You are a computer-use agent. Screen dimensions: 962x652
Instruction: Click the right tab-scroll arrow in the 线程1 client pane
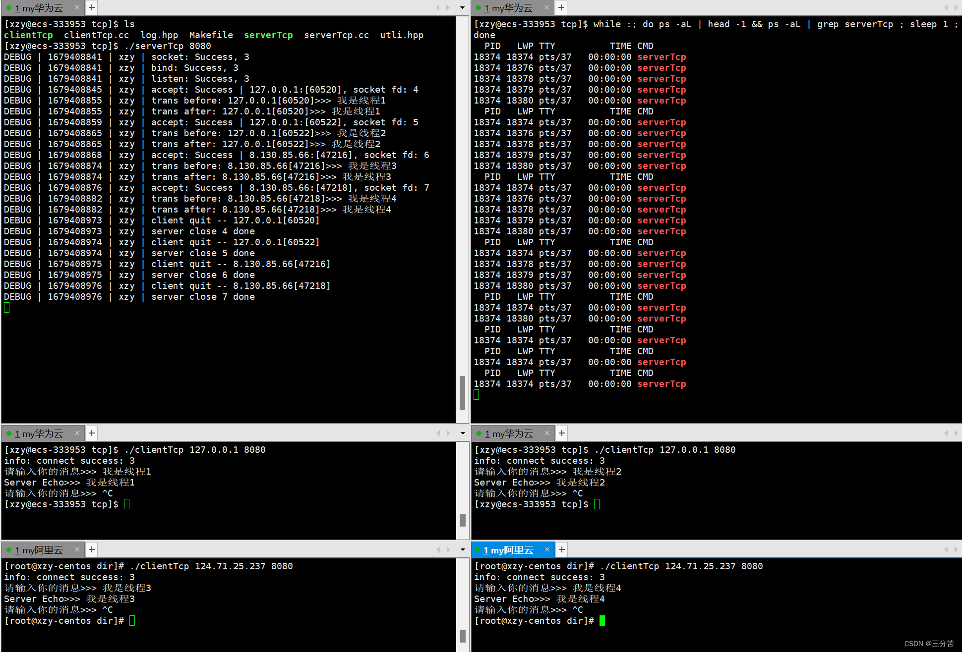[448, 433]
